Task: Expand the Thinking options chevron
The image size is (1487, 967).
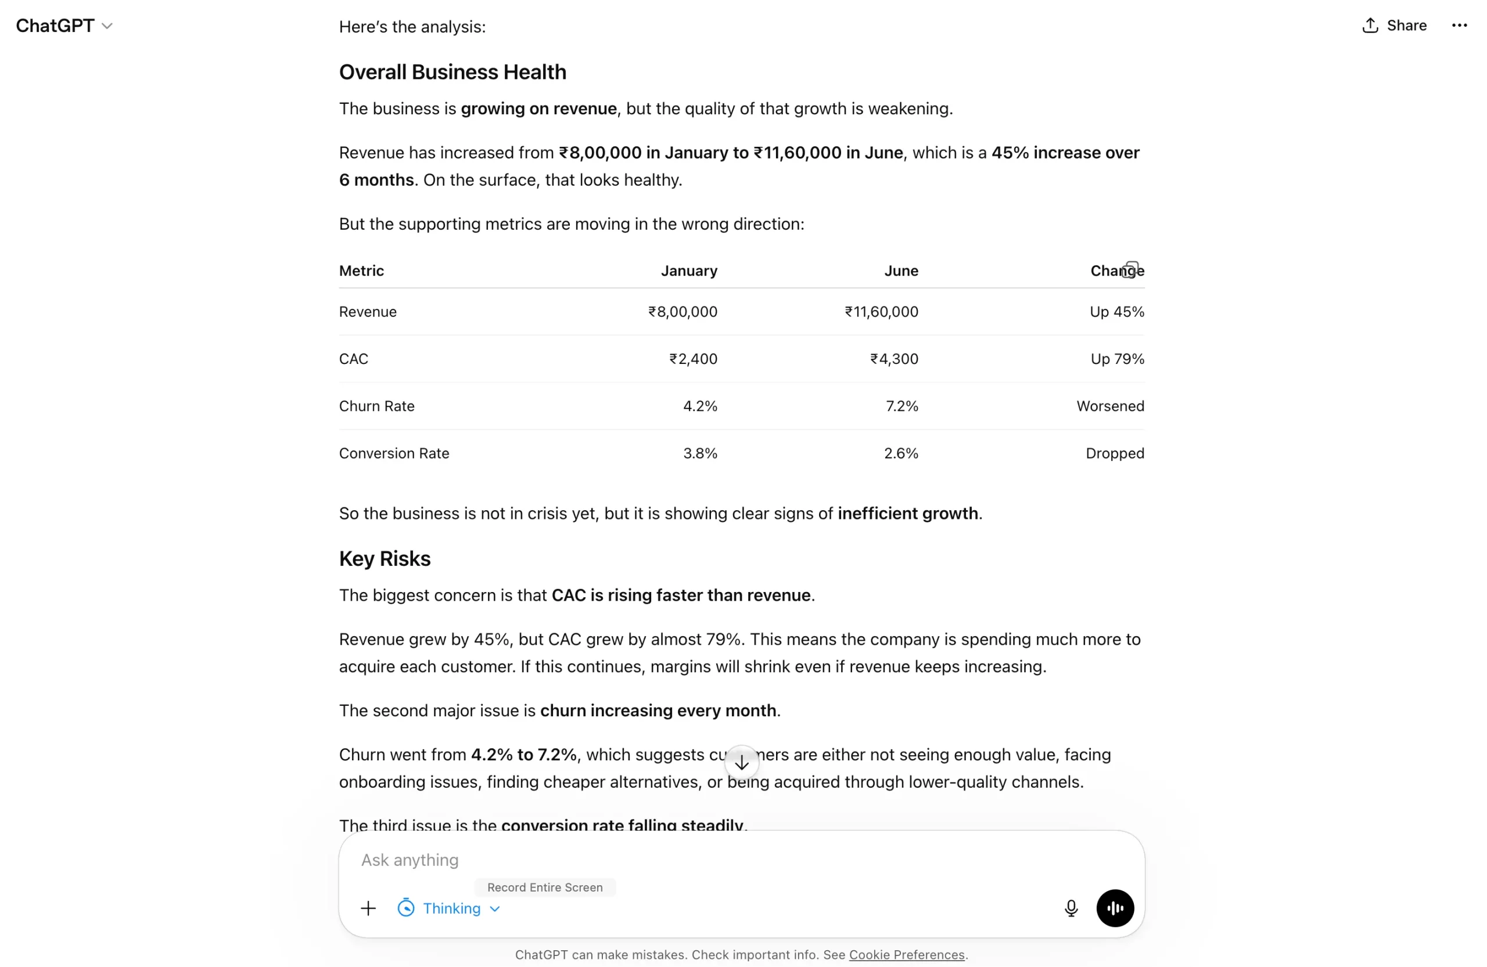Action: (495, 908)
